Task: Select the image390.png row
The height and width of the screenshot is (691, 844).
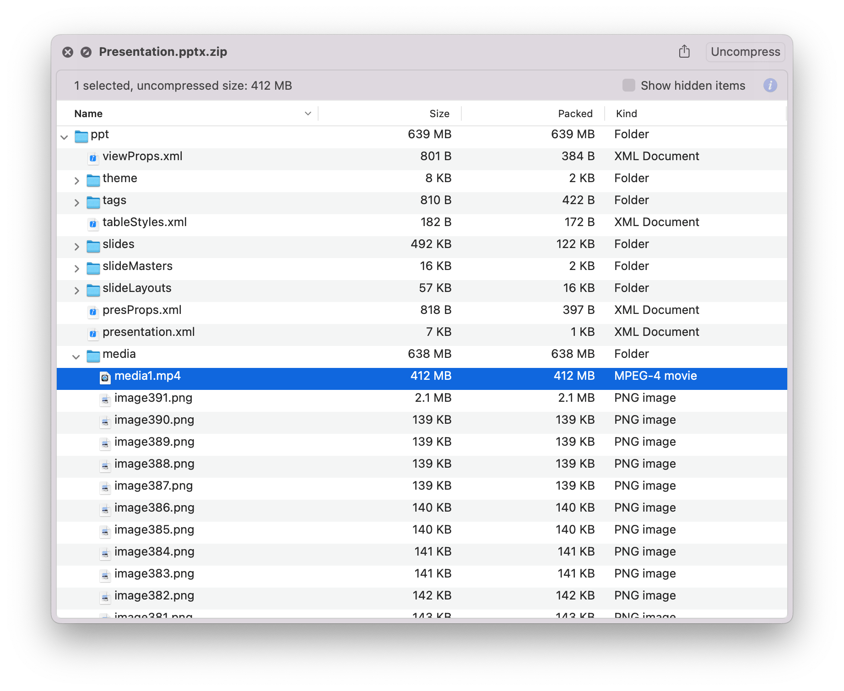Action: point(422,420)
